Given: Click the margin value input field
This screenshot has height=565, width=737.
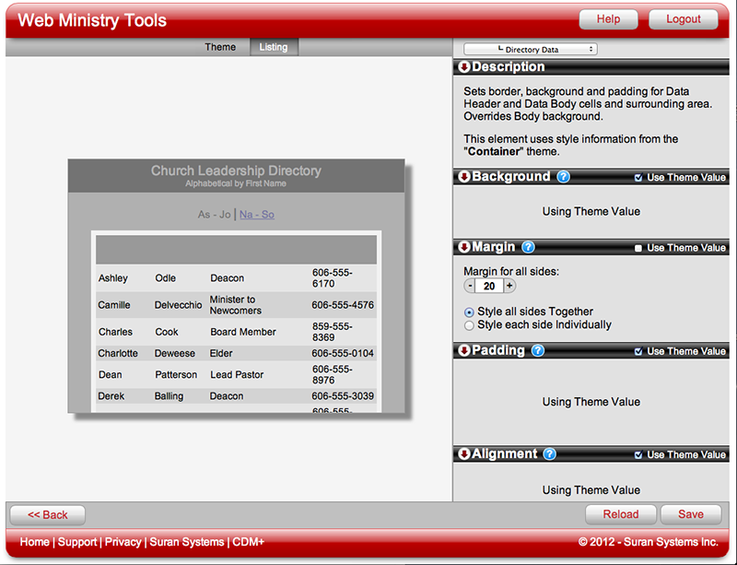Looking at the screenshot, I should coord(489,287).
